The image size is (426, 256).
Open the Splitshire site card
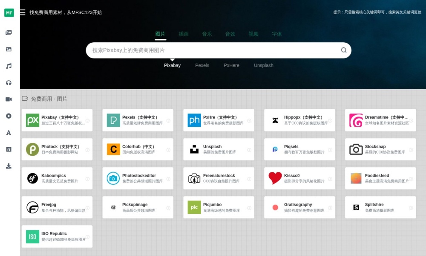[x=380, y=207]
